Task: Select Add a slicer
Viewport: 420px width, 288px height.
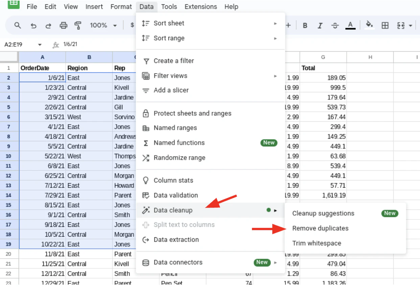Action: (x=210, y=90)
